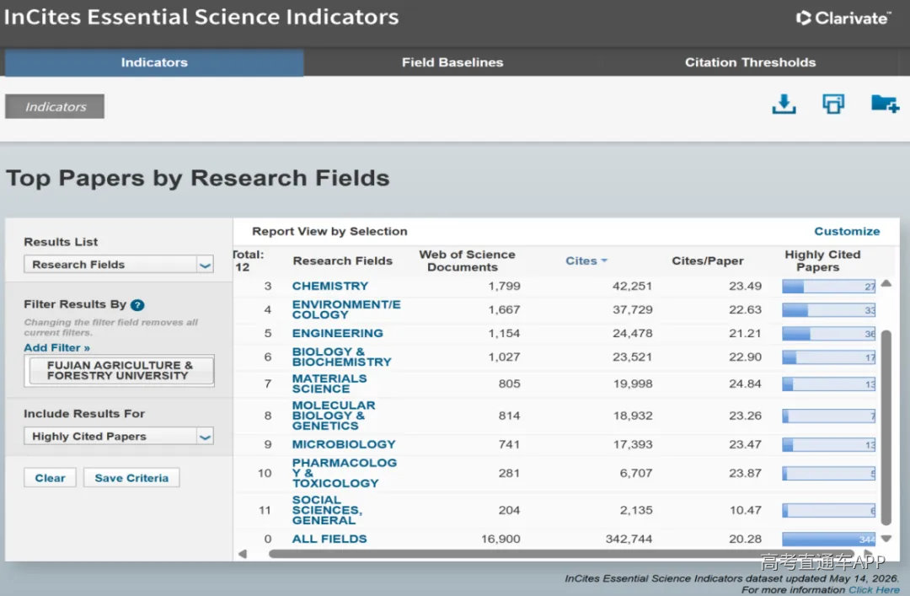Screen dimensions: 910x596
Task: Click the CHEMISTRY highly cited papers bar
Action: point(828,287)
